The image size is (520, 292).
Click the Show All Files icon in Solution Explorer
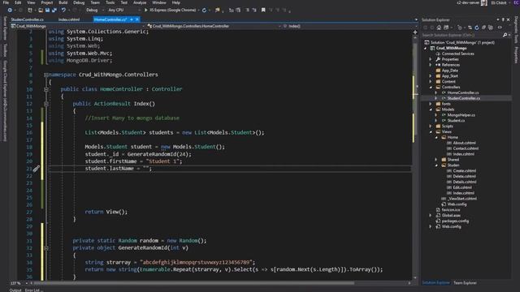(x=491, y=28)
